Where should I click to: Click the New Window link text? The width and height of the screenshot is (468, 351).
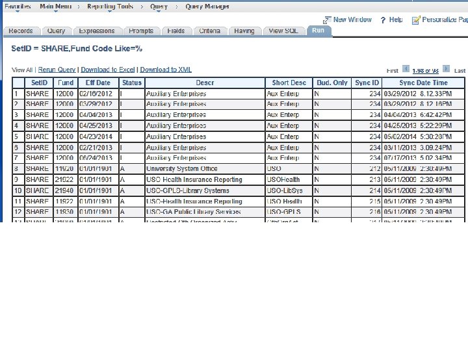click(x=352, y=19)
